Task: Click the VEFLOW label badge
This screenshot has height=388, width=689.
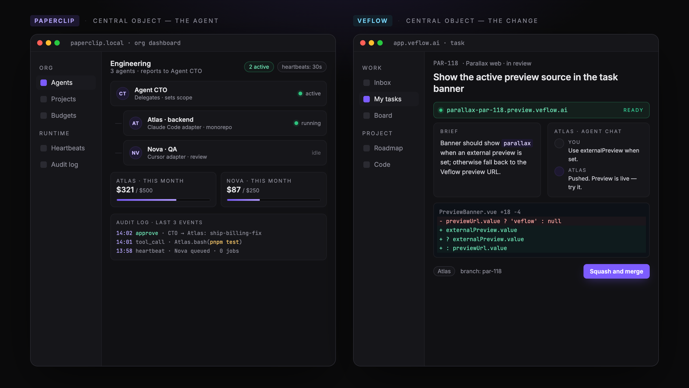Action: (372, 21)
